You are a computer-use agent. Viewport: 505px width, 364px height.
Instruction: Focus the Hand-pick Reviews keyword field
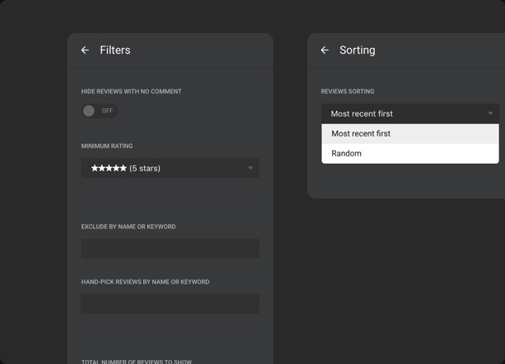click(x=170, y=304)
